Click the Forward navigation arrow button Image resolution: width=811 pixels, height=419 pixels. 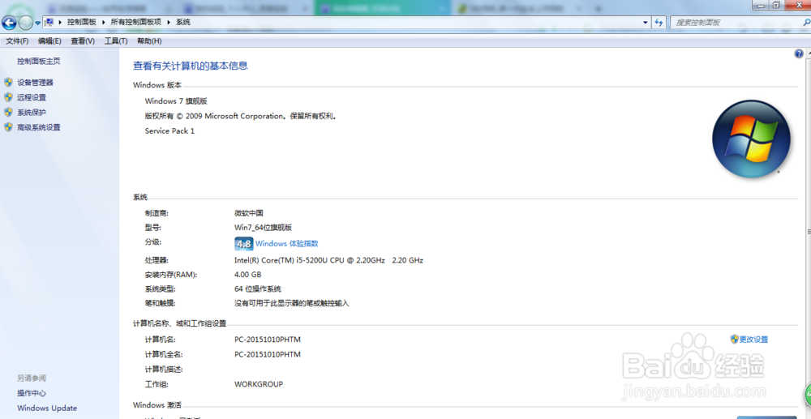25,23
